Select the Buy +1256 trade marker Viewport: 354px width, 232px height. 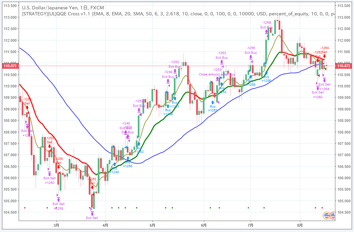click(x=266, y=77)
